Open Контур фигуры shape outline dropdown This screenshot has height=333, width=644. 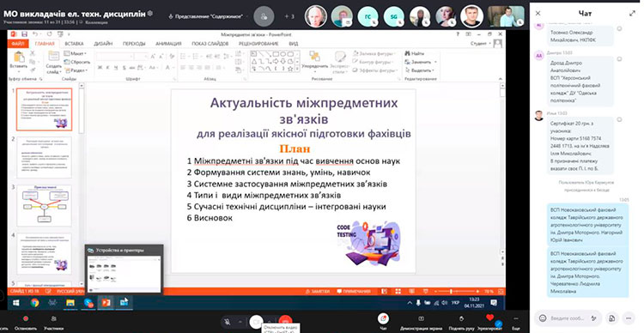pyautogui.click(x=374, y=62)
